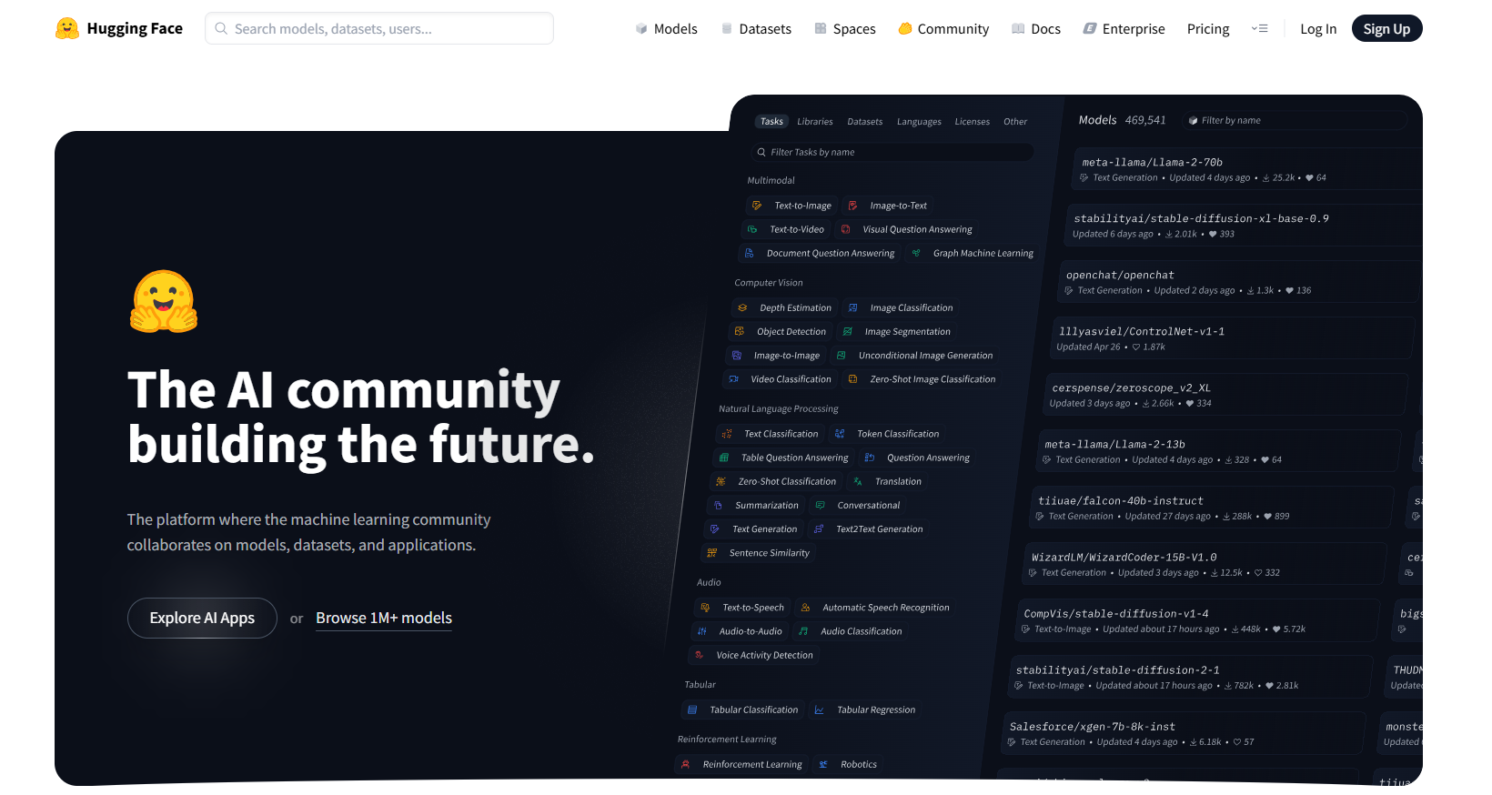The width and height of the screenshot is (1492, 795).
Task: Open the openchat/openchat model card
Action: pyautogui.click(x=1239, y=282)
